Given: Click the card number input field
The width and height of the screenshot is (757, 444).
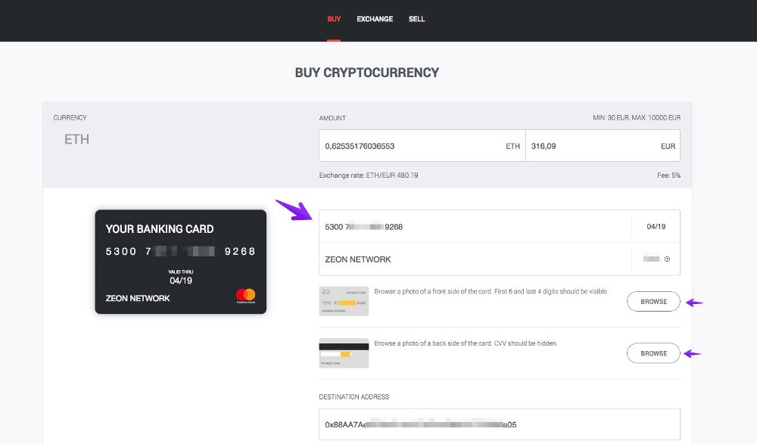Looking at the screenshot, I should [475, 226].
